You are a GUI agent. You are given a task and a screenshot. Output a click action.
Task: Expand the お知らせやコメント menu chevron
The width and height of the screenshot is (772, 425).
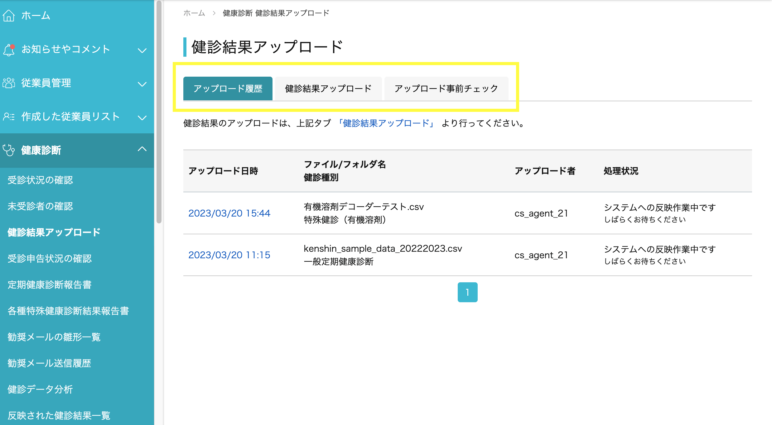(142, 50)
